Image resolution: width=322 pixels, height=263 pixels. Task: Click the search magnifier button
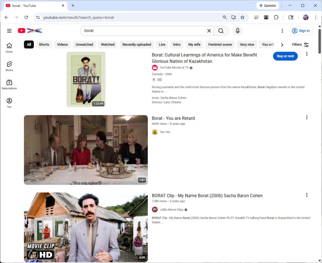(221, 31)
